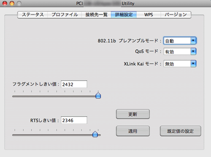The width and height of the screenshot is (211, 157).
Task: Click the 詳細設定 tab
Action: [124, 15]
